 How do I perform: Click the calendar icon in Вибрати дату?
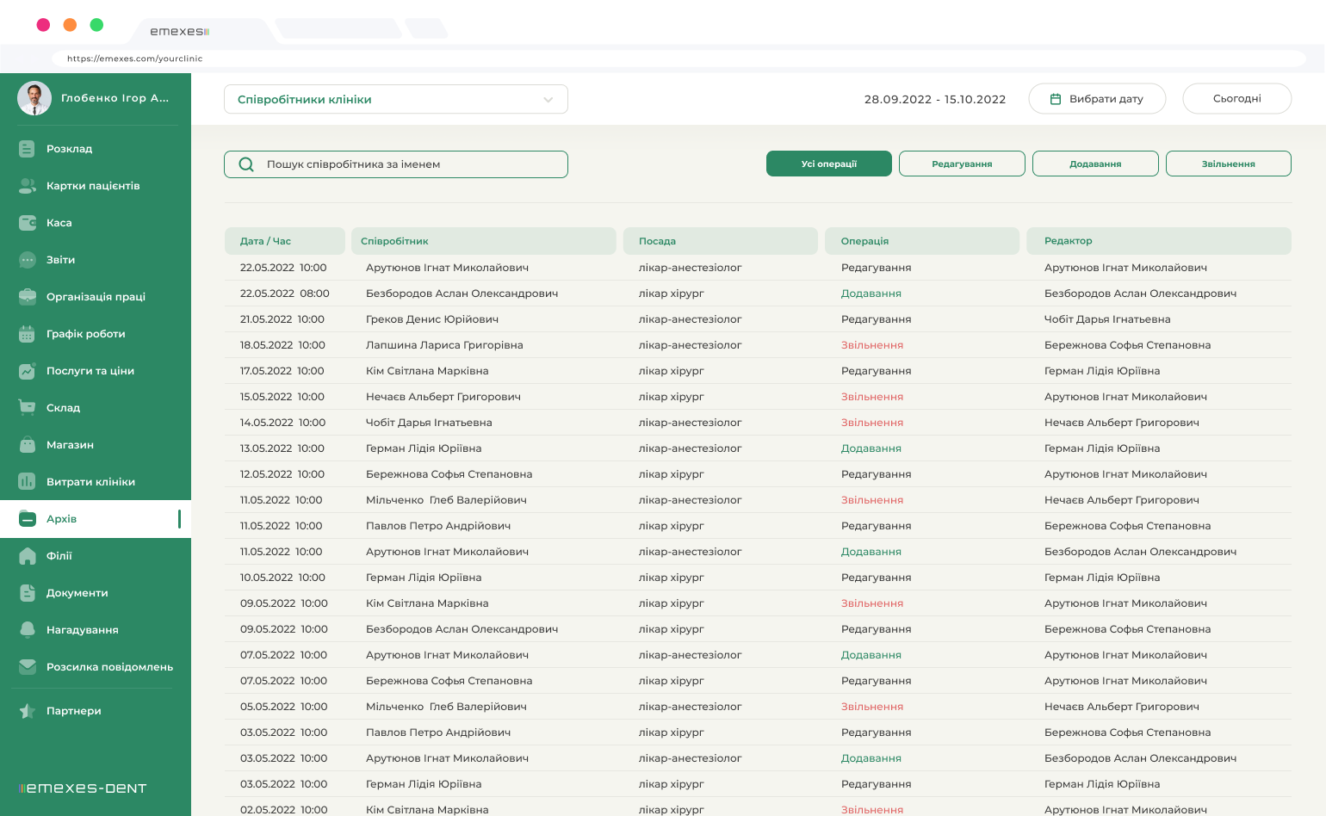(1056, 99)
